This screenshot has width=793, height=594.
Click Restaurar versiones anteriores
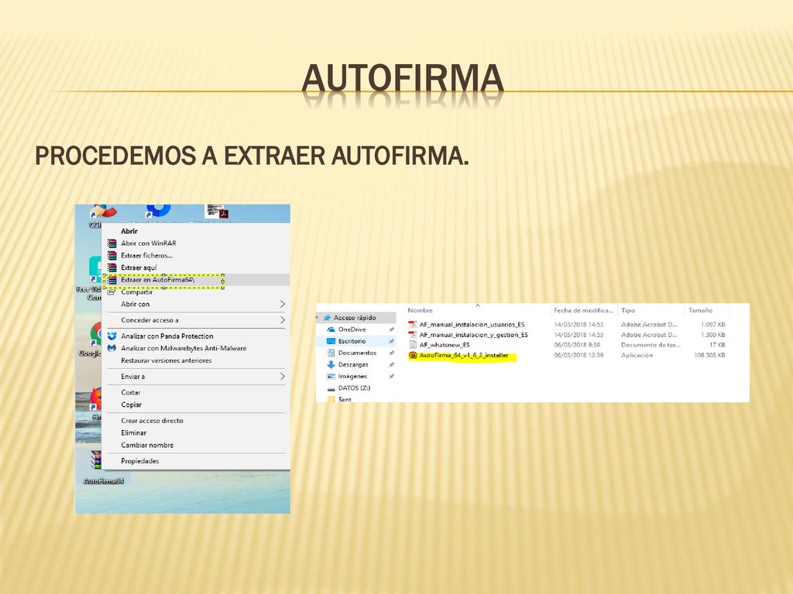pyautogui.click(x=166, y=360)
